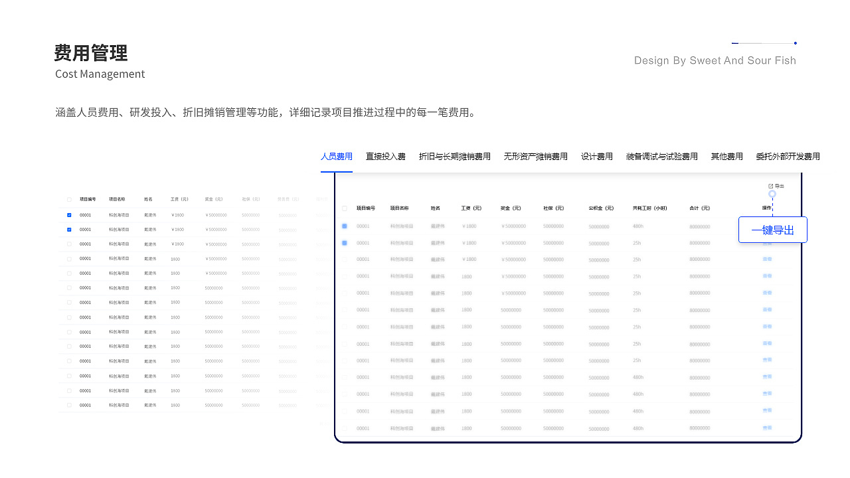Screen dimensions: 850x478
Task: Open the 折旧与长期摊销费用 tab
Action: point(454,157)
